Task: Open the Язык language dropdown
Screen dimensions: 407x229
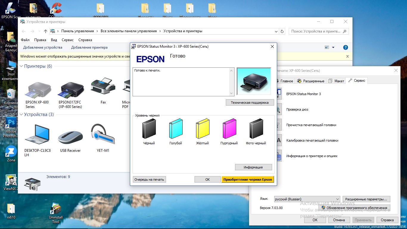Action: [x=307, y=199]
